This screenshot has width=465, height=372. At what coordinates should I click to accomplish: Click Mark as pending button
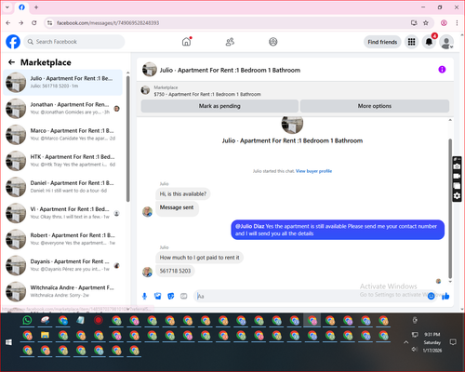(x=219, y=106)
